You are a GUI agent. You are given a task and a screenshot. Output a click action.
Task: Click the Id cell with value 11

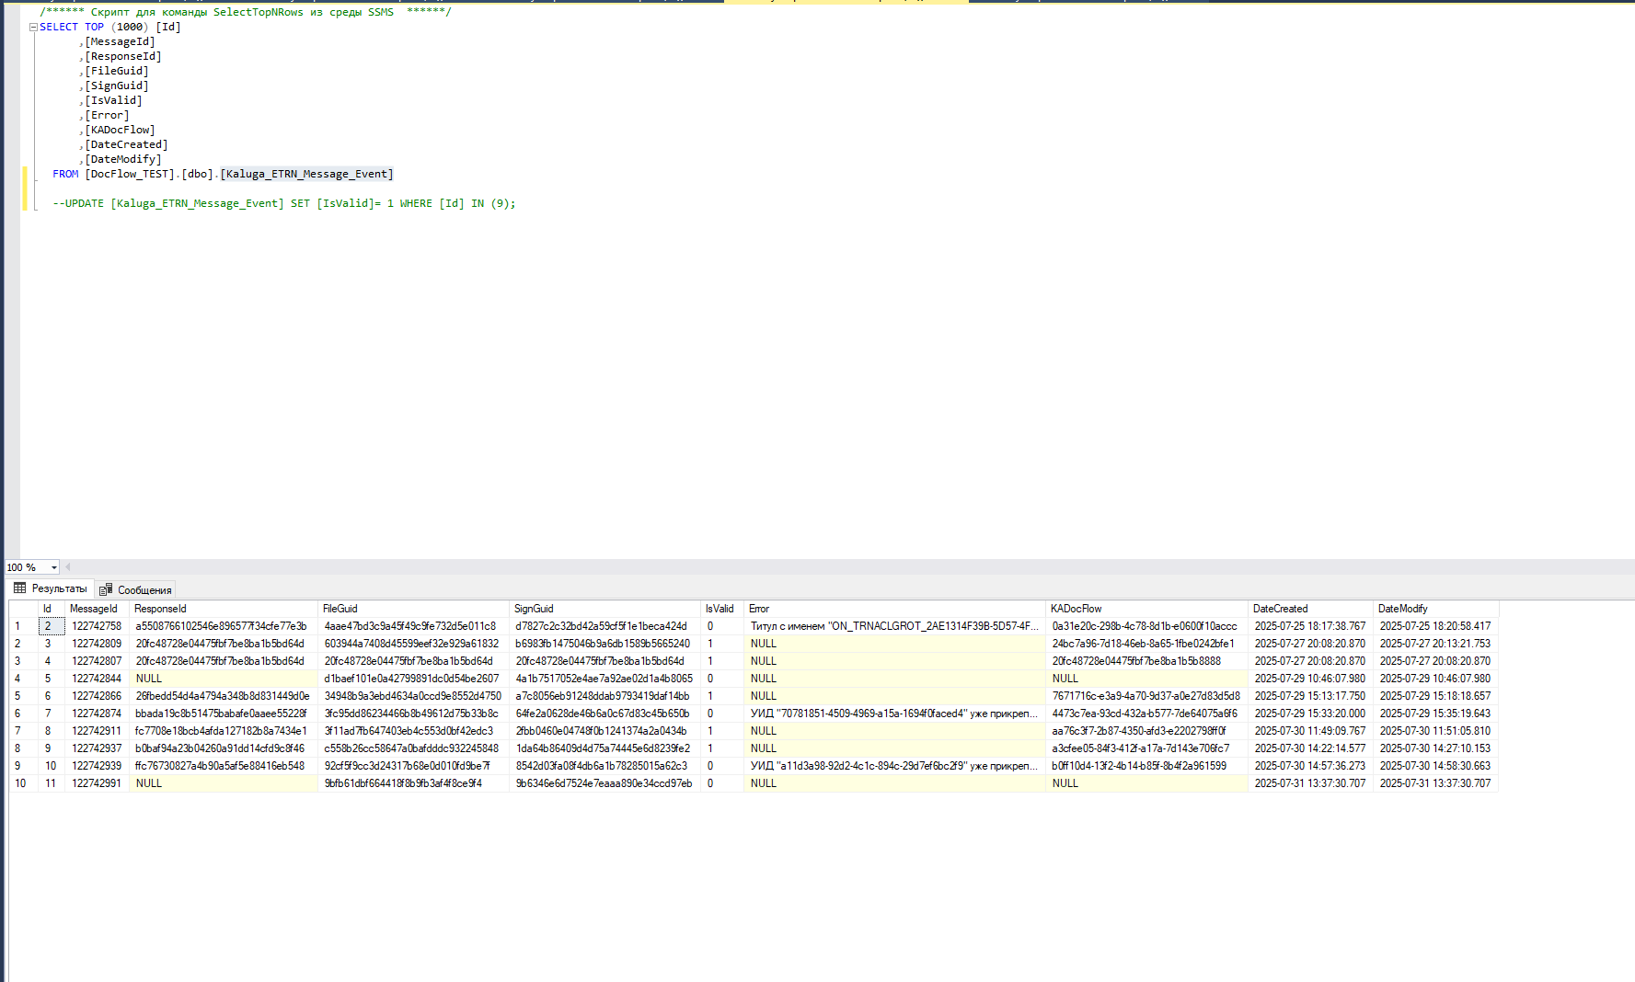pyautogui.click(x=51, y=783)
